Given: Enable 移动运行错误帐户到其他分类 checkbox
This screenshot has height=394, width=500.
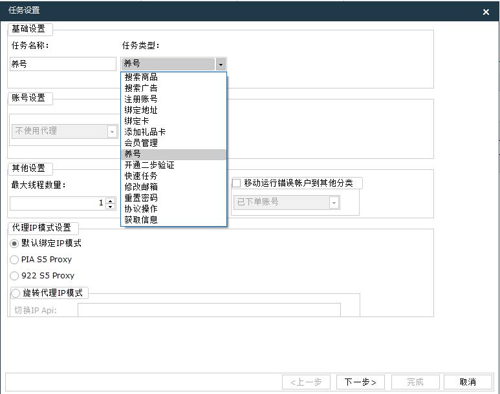Looking at the screenshot, I should [x=236, y=183].
